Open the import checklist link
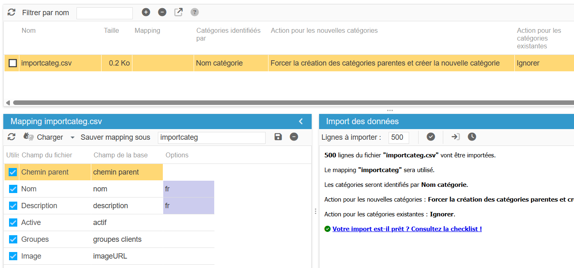Screen dimensions: 574x268 [407, 229]
